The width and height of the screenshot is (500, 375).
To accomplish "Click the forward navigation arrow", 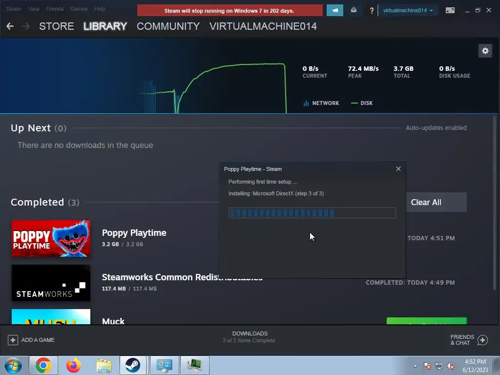I will (x=26, y=26).
